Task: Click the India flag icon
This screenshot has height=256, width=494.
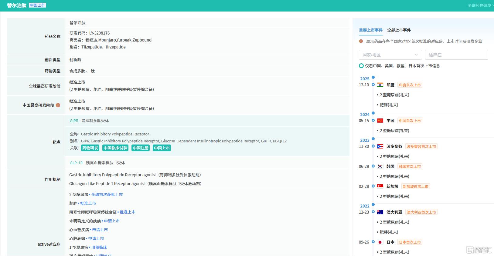Action: tap(380, 85)
